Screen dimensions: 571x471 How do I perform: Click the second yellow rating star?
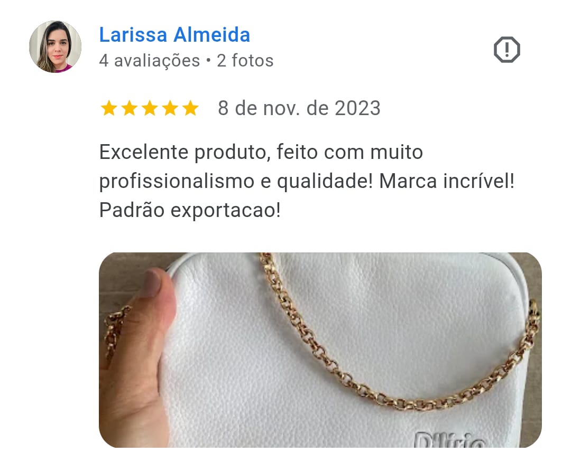(130, 108)
